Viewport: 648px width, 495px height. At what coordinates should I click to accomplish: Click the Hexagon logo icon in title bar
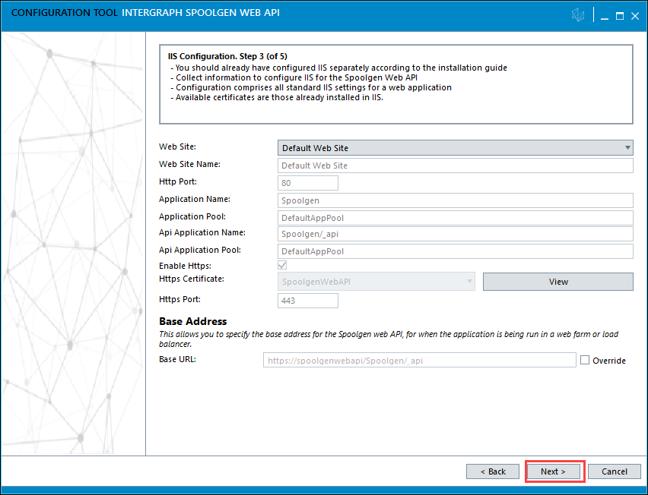click(x=578, y=16)
